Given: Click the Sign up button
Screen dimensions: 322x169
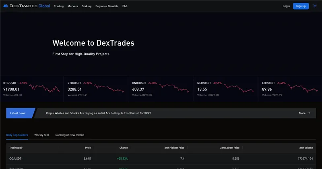Looking at the screenshot, I should 301,6.
